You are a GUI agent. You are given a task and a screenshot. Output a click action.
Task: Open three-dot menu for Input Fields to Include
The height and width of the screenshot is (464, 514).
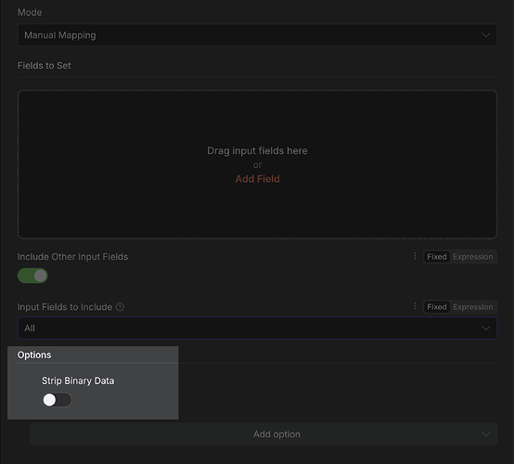point(415,306)
